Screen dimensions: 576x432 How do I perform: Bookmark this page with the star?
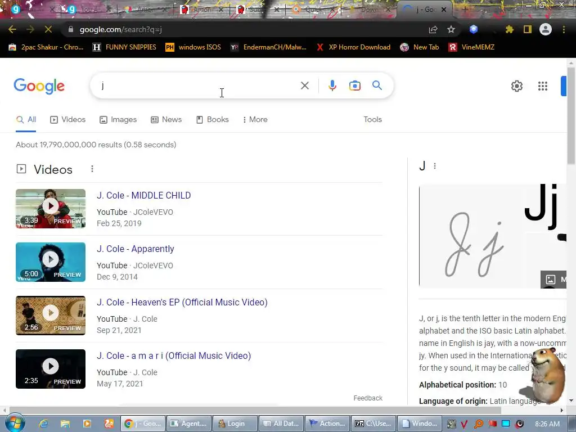pos(451,29)
